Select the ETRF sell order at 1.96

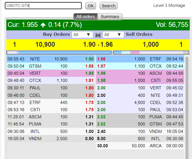pyautogui.click(x=140, y=59)
